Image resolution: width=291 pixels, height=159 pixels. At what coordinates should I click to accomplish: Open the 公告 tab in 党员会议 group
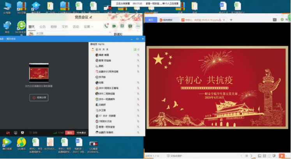42,27
